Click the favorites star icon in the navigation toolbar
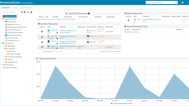Image resolution: width=189 pixels, height=106 pixels. pos(31,12)
